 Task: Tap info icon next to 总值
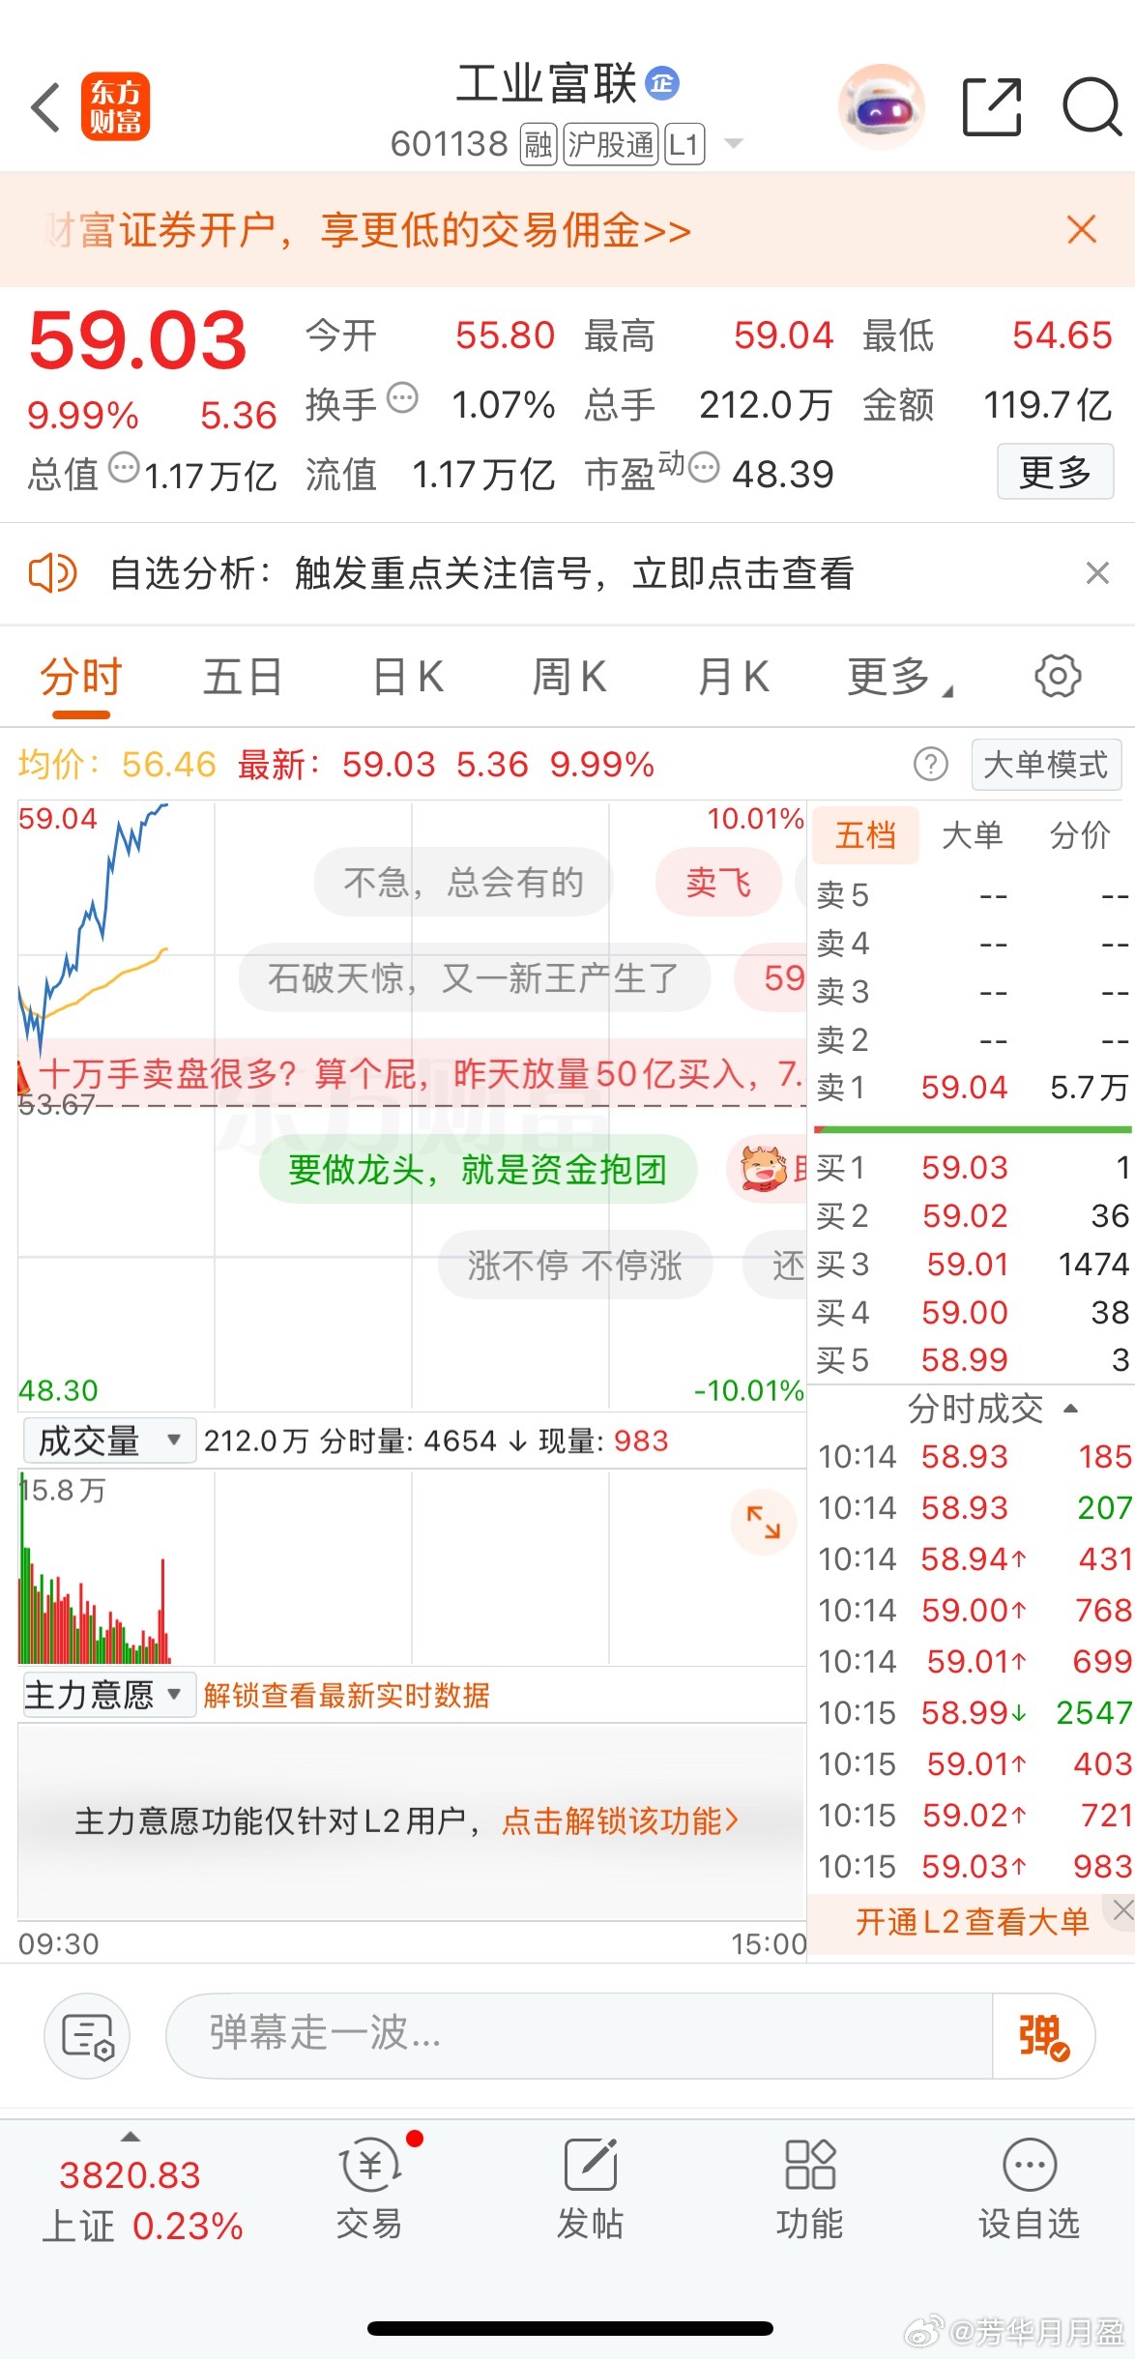(x=124, y=468)
